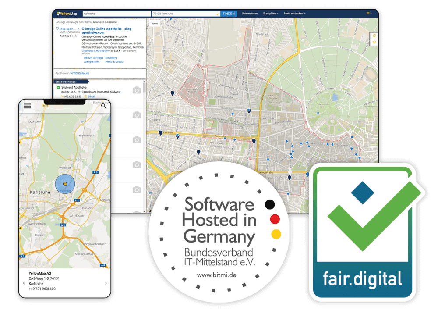Open the Reise & Urlaub link
Image resolution: width=438 pixels, height=314 pixels.
[x=114, y=61]
